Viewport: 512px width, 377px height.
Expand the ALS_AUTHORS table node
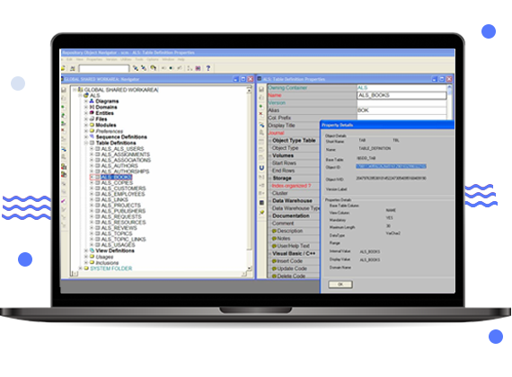pos(92,166)
